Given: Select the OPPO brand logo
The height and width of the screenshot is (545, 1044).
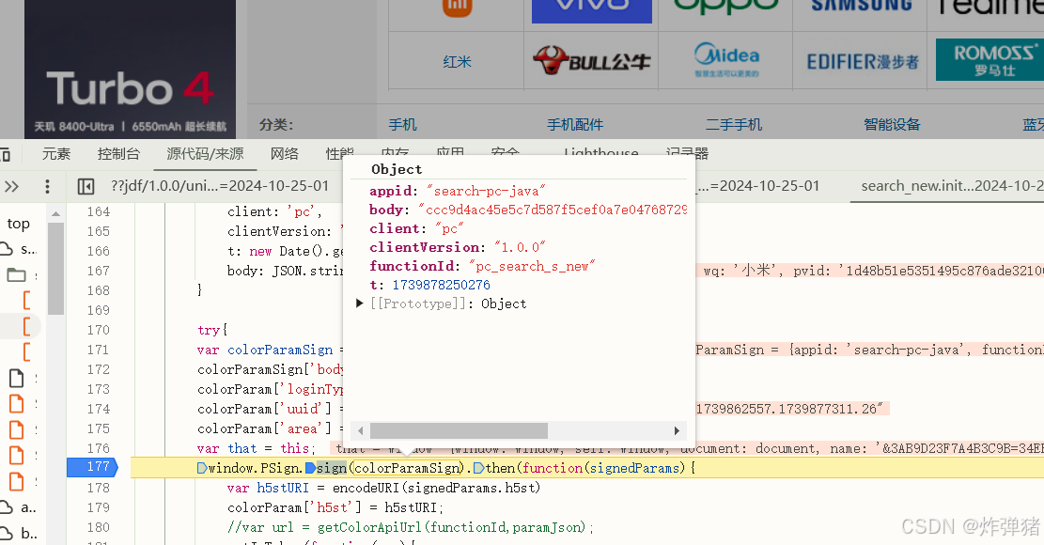Looking at the screenshot, I should [725, 8].
